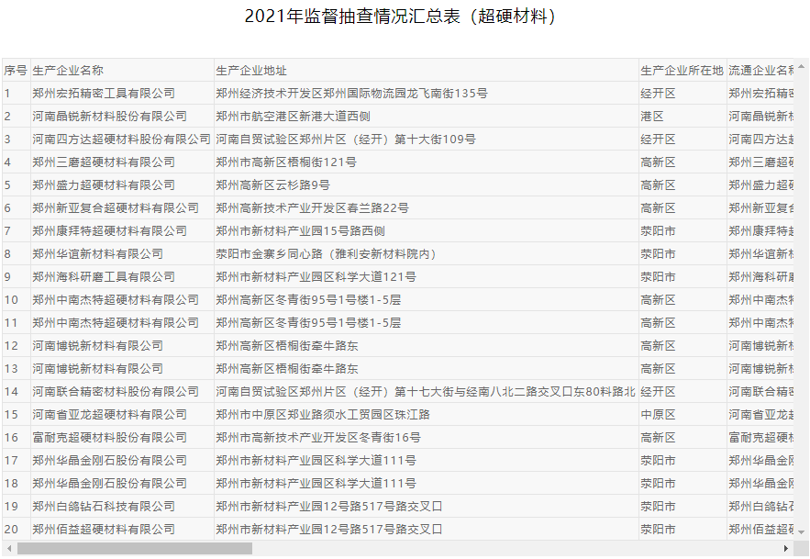Viewport: 810px width, 559px height.
Task: Select address 郑州市高新技术产业开发区冬青街16号
Action: pos(427,438)
